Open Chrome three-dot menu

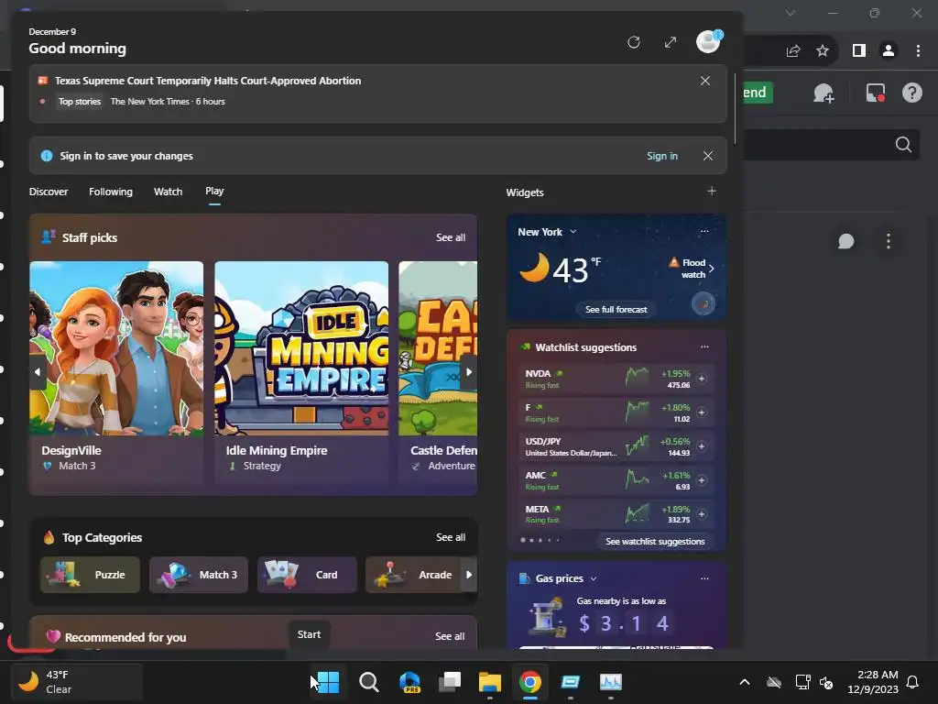918,51
